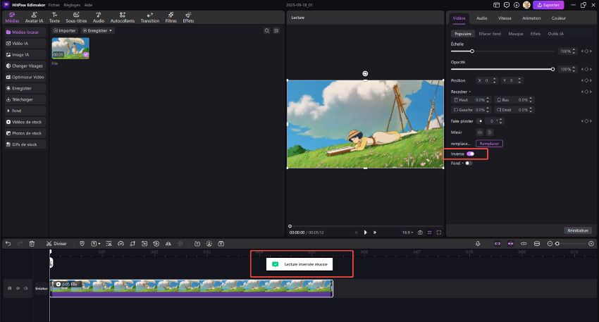Open the Autocollants stickers tool
599x322 pixels.
click(122, 18)
